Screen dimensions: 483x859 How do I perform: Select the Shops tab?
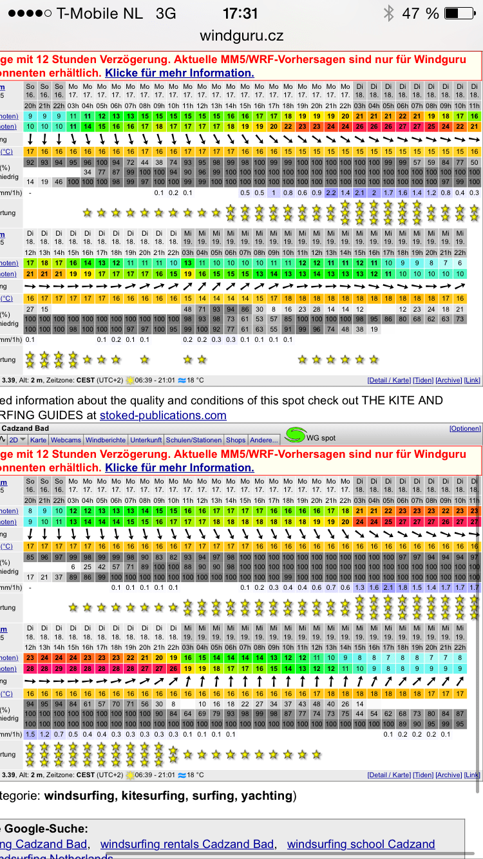click(x=236, y=440)
